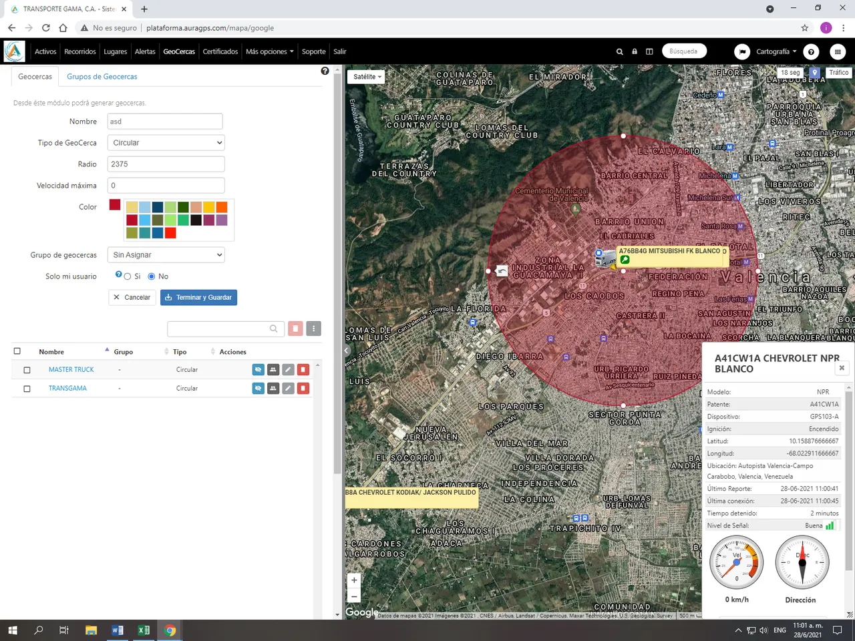The height and width of the screenshot is (641, 855).
Task: Click the AuraGPS logo icon
Action: [x=14, y=51]
